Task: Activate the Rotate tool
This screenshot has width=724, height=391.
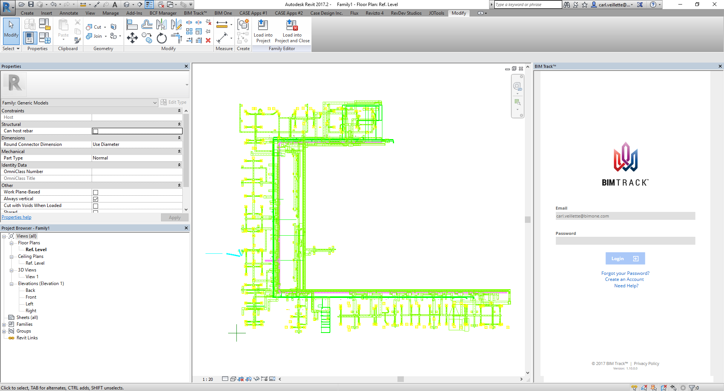Action: (x=161, y=38)
